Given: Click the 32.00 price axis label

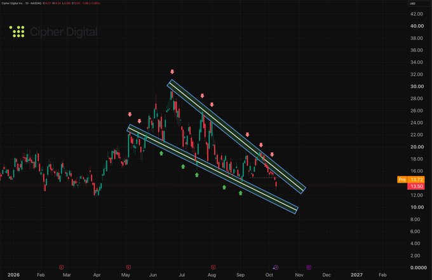Looking at the screenshot, I should [x=417, y=74].
